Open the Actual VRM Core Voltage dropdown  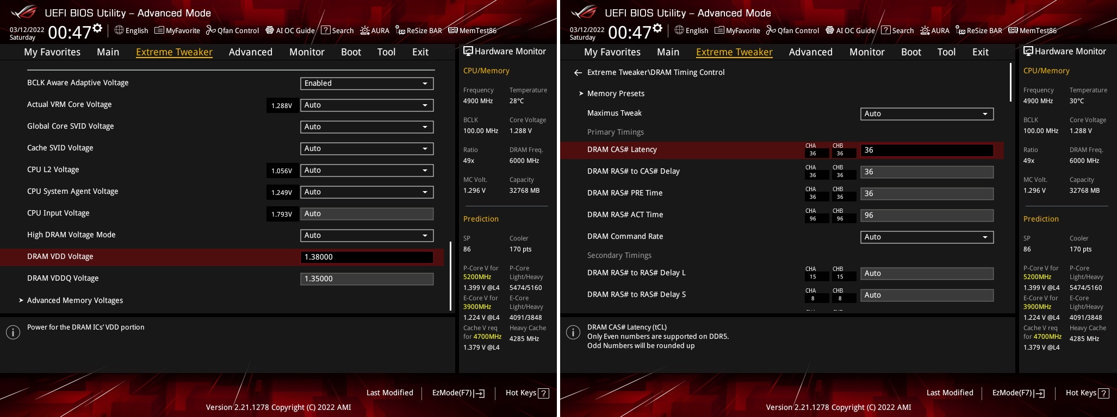pos(367,105)
